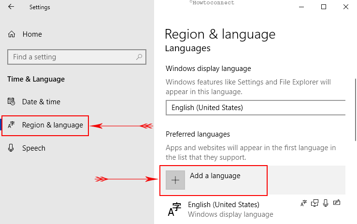357x224 pixels.
Task: Click the speech recognition microphone icon
Action: (x=326, y=203)
